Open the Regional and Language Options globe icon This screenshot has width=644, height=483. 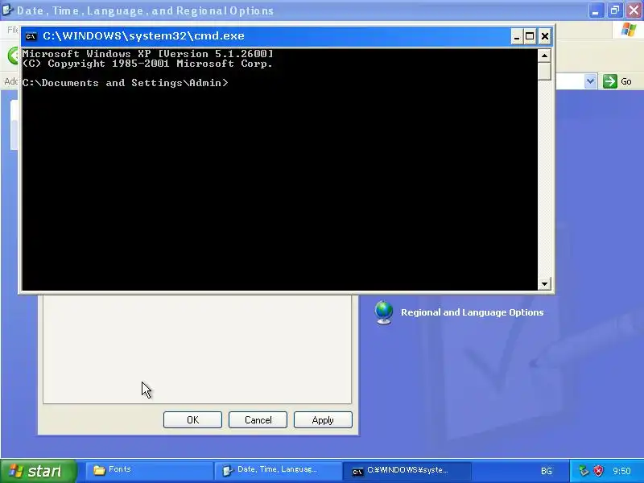click(384, 312)
